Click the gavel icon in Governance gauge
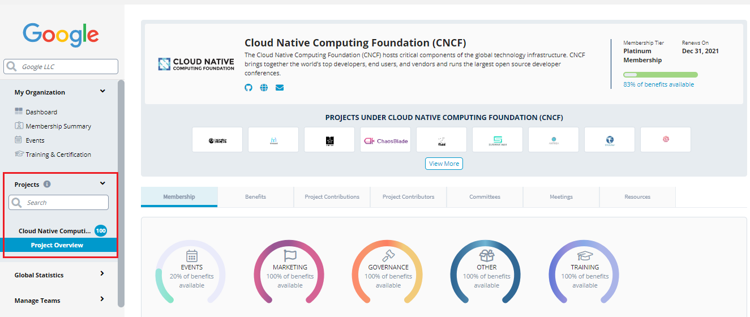This screenshot has height=317, width=750. (388, 256)
